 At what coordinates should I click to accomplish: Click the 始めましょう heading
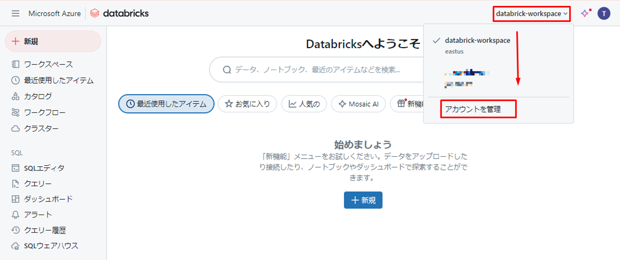coord(363,144)
